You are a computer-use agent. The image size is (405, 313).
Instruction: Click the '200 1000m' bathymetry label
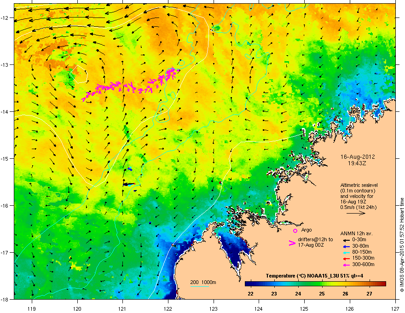[203, 282]
